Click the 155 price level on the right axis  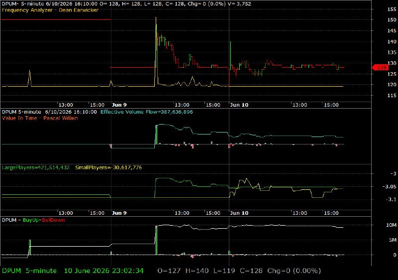pyautogui.click(x=392, y=9)
